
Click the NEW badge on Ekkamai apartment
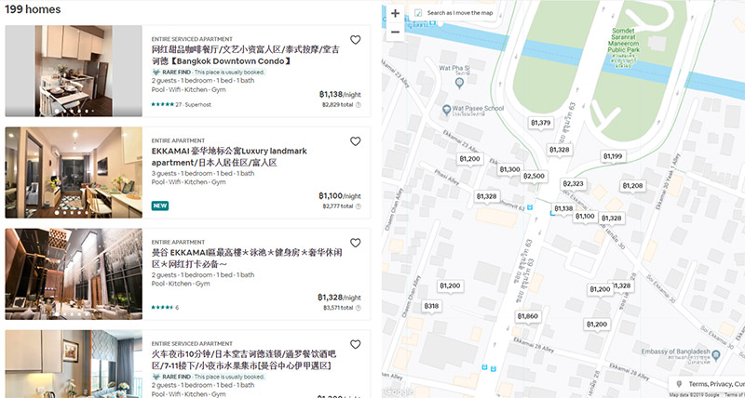[160, 206]
